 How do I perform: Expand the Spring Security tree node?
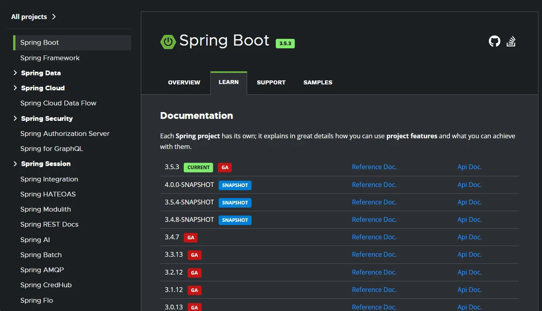(x=15, y=118)
